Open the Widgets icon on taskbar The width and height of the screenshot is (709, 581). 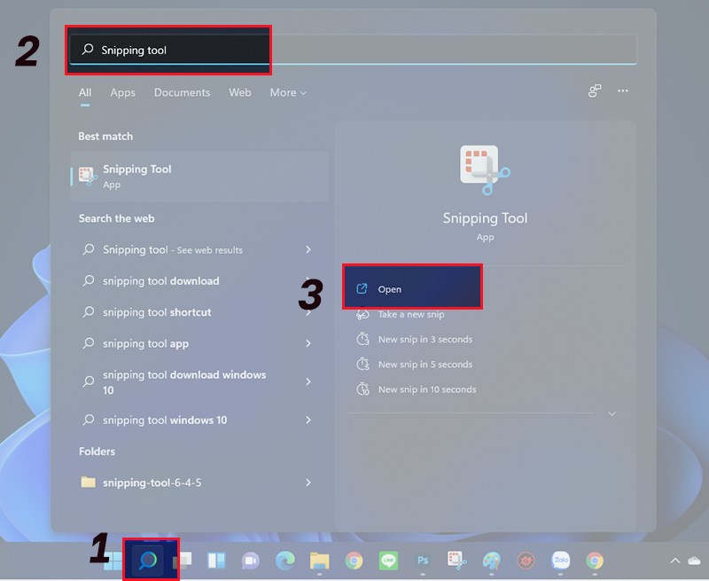pos(216,561)
